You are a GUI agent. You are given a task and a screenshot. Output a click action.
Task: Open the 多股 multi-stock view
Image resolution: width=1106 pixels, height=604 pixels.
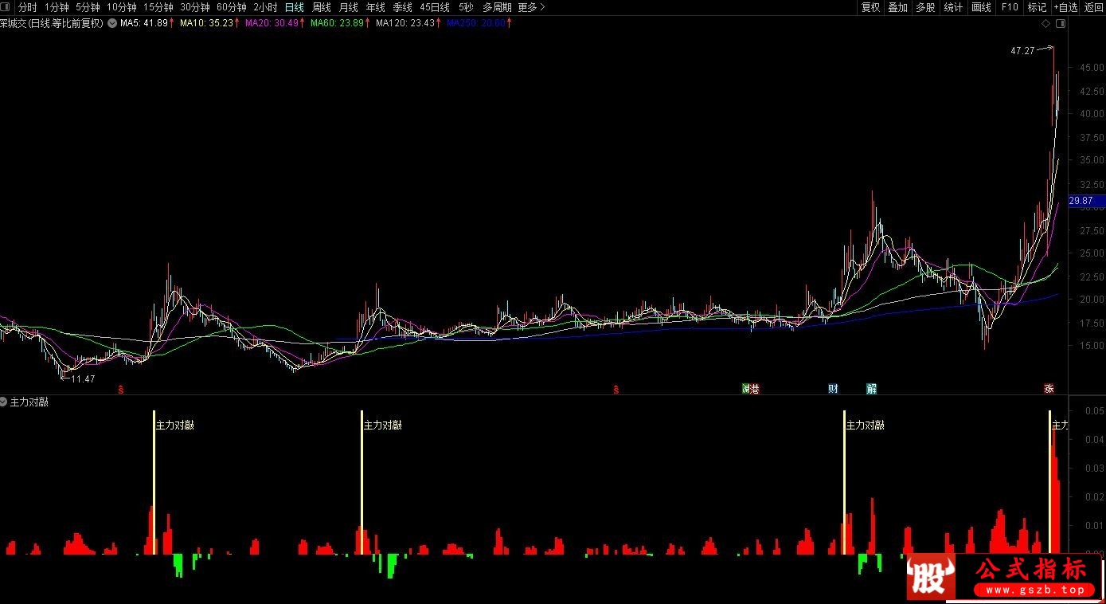click(x=925, y=7)
